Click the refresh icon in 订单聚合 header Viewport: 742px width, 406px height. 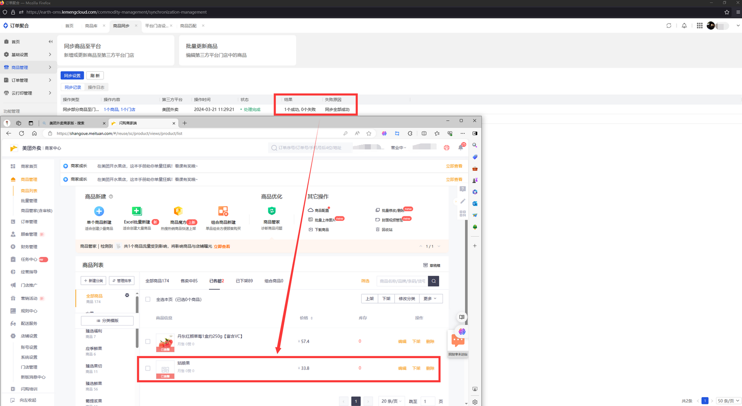coord(669,25)
